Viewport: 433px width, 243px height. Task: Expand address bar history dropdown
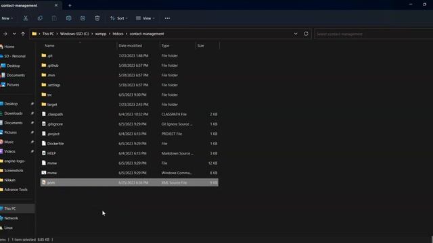[x=296, y=34]
